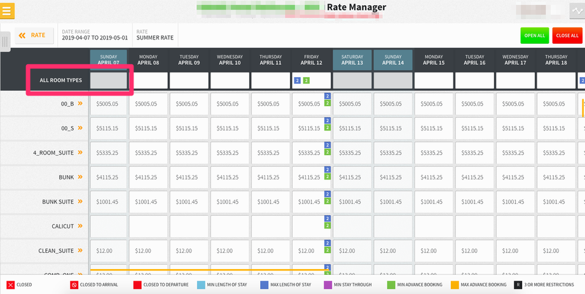Click green restriction badge on BUNK April 12

[x=327, y=177]
